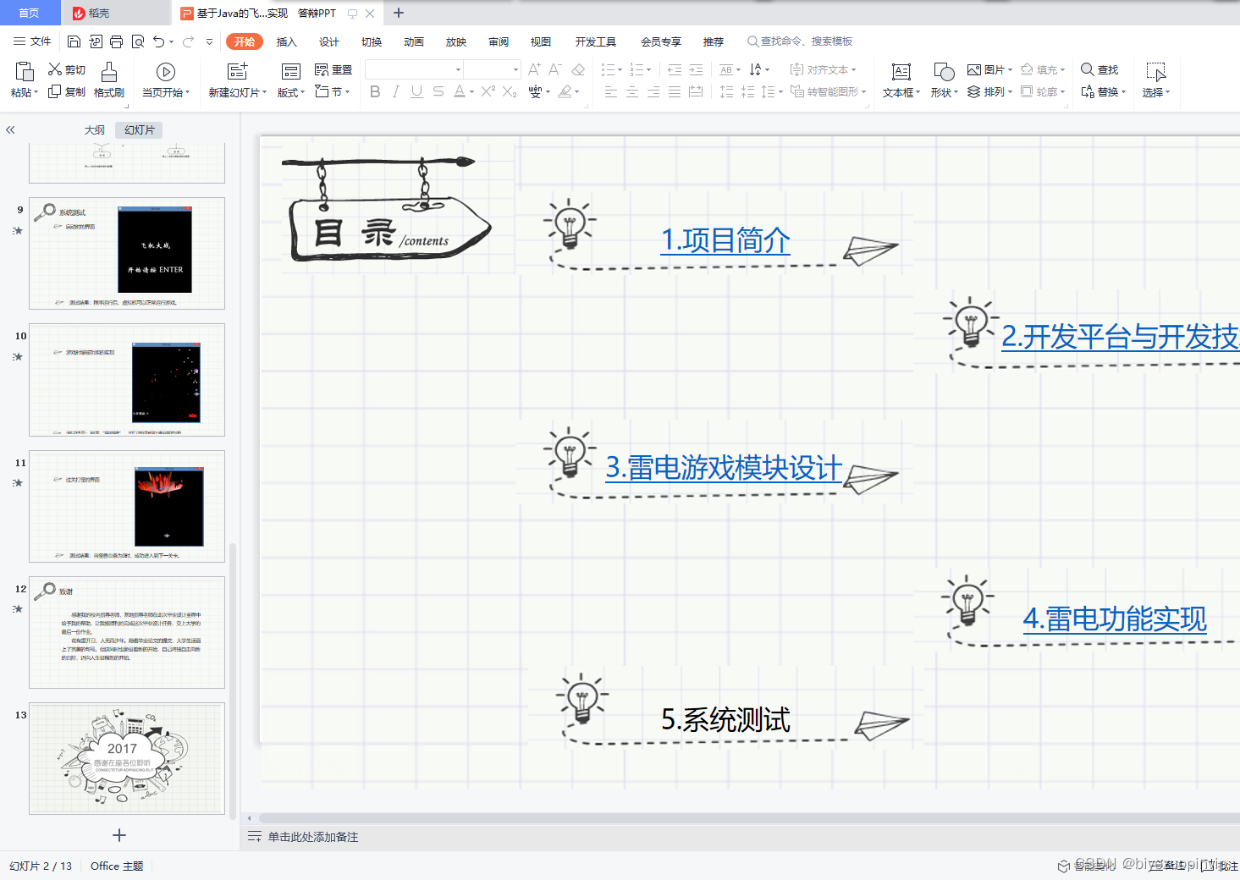The height and width of the screenshot is (880, 1240).
Task: Open the font name combo box
Action: [414, 69]
